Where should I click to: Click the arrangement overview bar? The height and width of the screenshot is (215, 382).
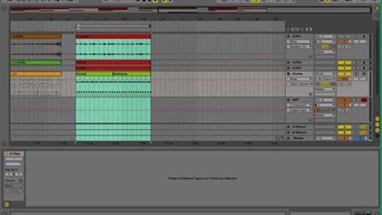(x=190, y=10)
